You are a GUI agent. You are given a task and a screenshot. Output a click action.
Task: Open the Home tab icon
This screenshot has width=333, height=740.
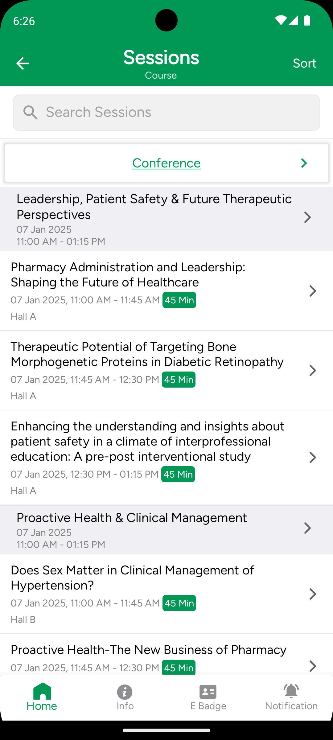42,691
